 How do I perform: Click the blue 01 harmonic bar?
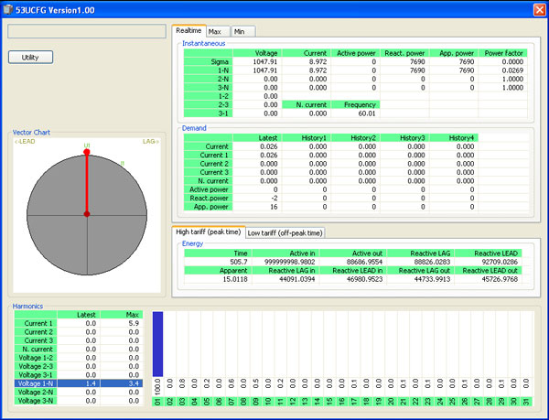tap(158, 344)
